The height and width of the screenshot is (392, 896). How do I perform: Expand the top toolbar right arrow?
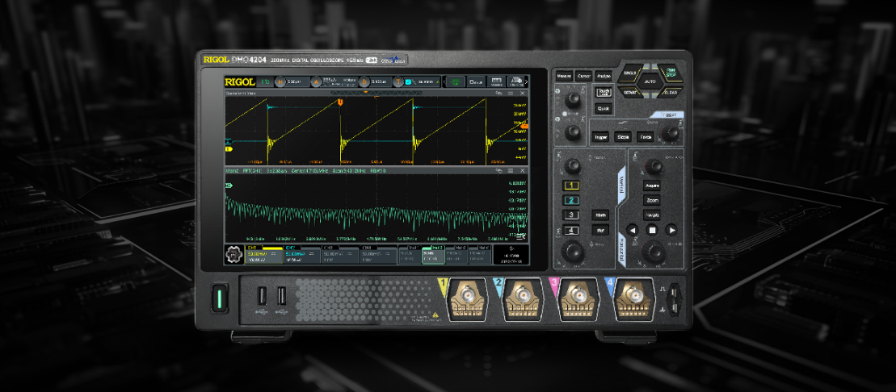click(526, 81)
